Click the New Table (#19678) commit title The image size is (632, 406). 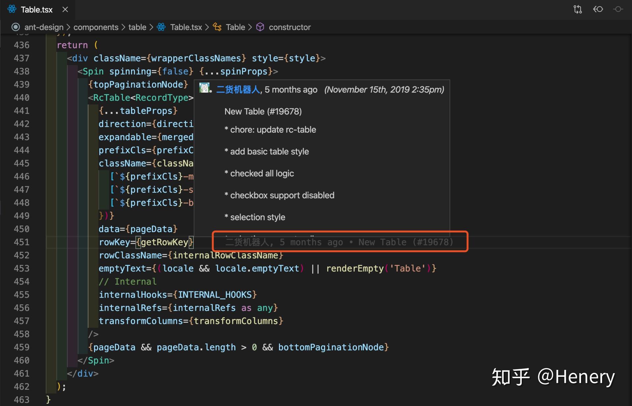coord(263,112)
